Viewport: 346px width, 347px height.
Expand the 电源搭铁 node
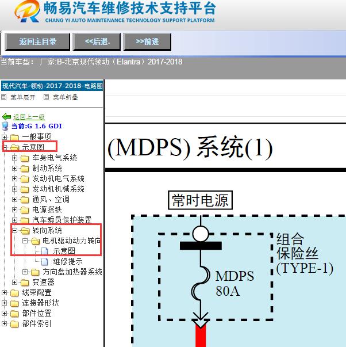14,209
